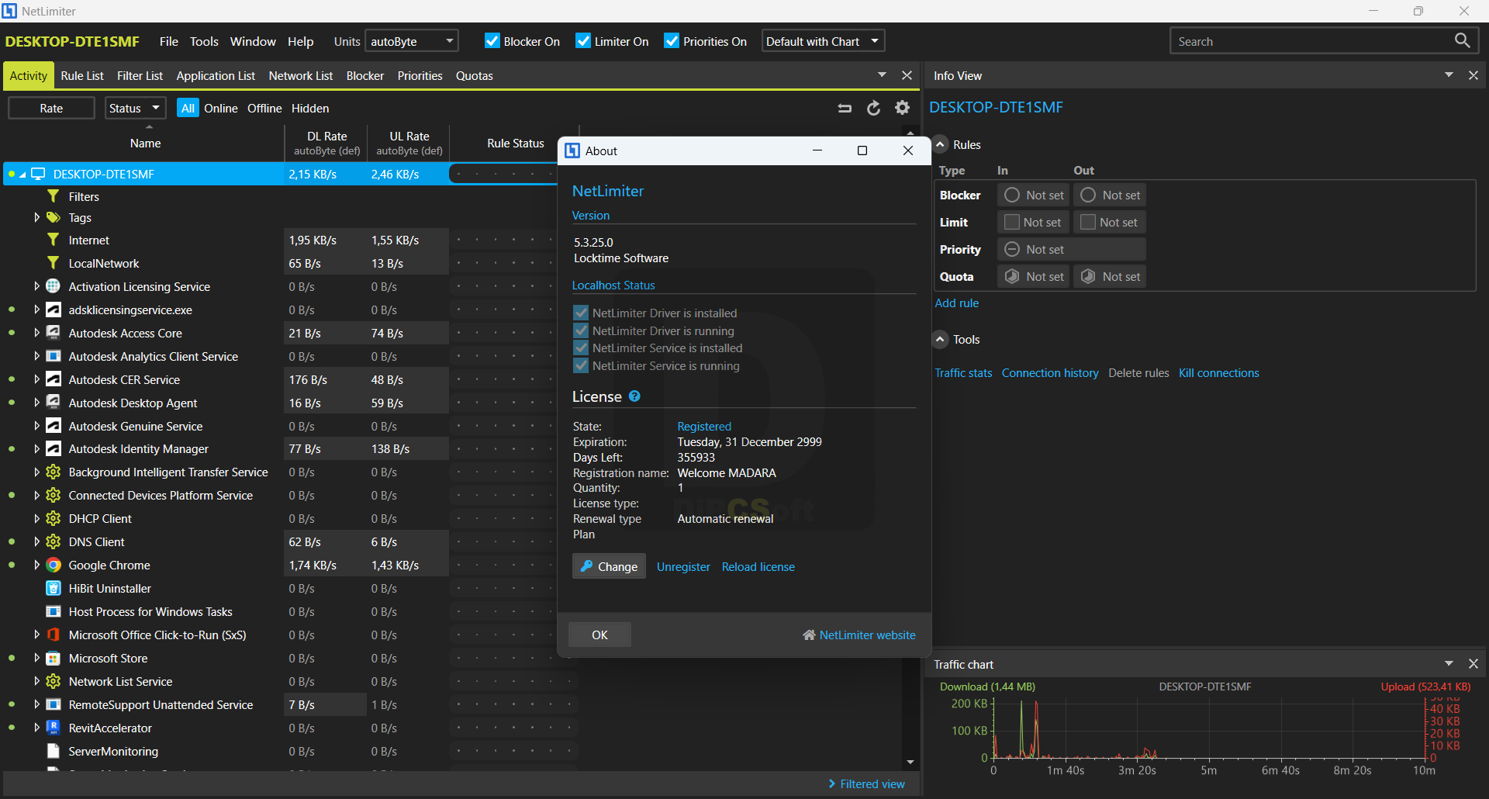This screenshot has width=1489, height=799.
Task: Click the collapse-all rows icon
Action: click(845, 108)
